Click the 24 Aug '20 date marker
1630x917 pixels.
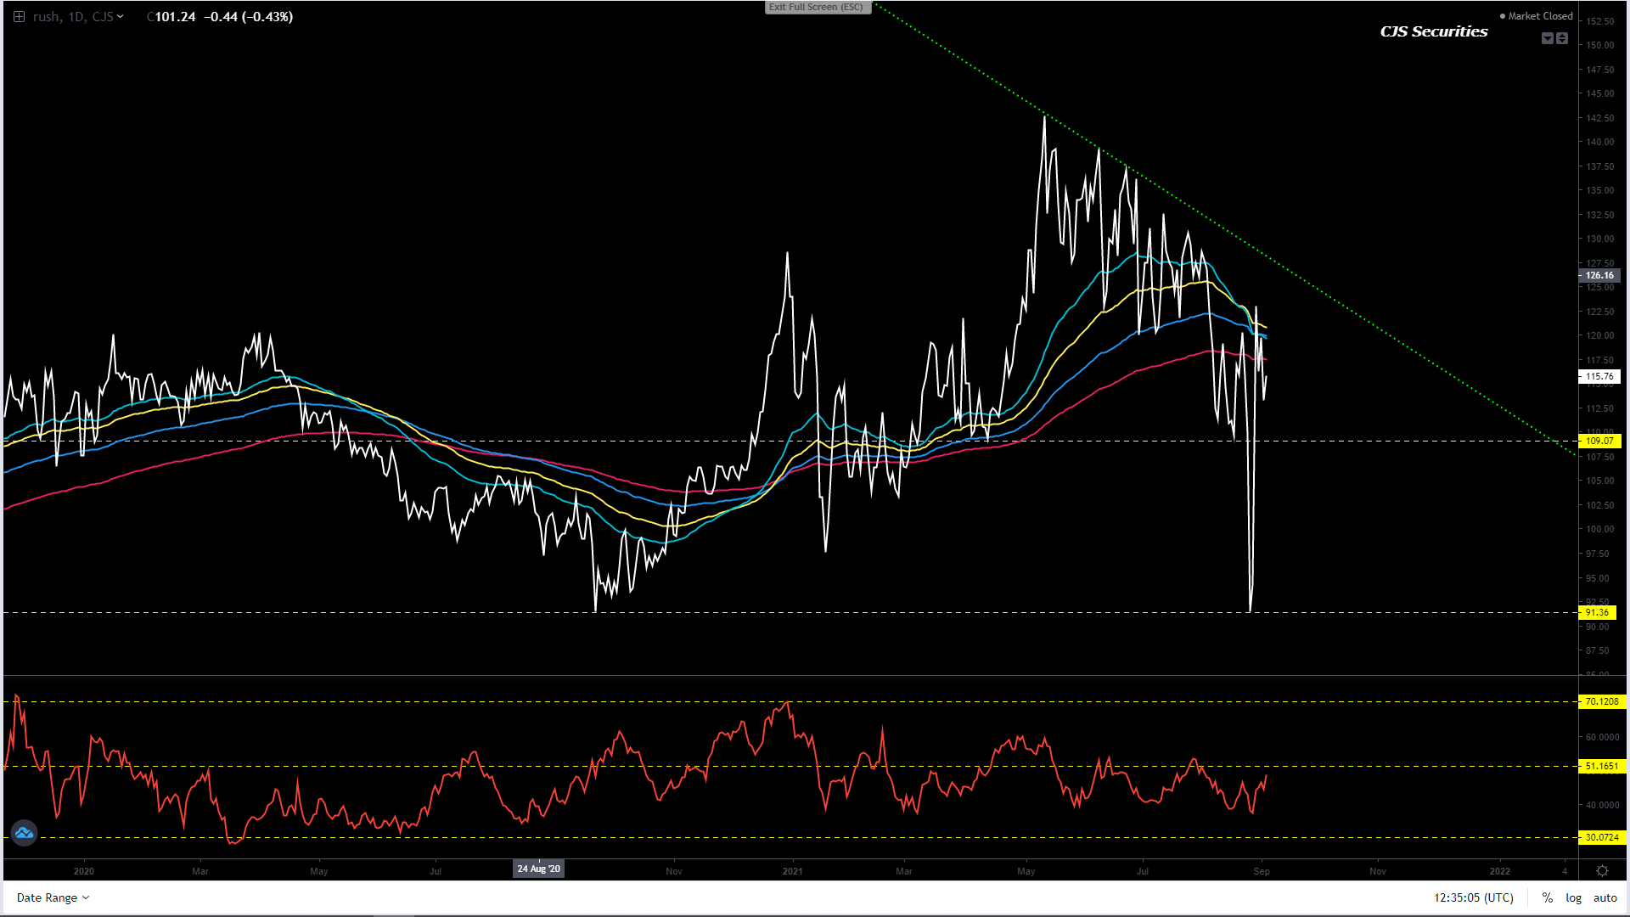(x=538, y=869)
